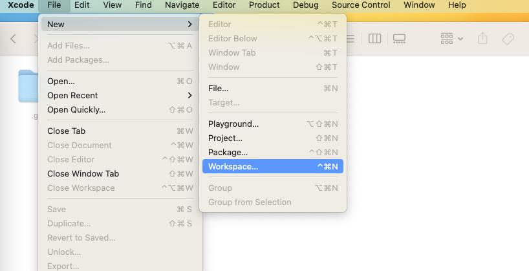529x271 pixels.
Task: Open the Xcode application menu
Action: click(21, 5)
